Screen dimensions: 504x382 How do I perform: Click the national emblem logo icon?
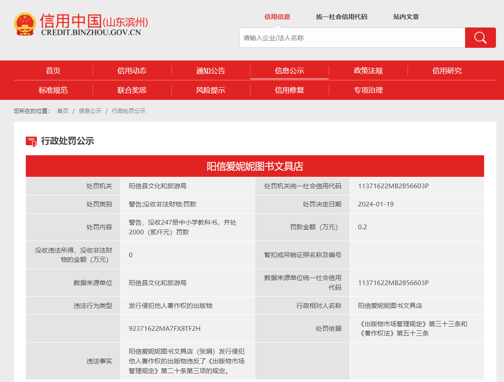click(x=25, y=24)
